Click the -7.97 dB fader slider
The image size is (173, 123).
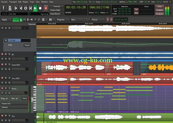point(19,40)
